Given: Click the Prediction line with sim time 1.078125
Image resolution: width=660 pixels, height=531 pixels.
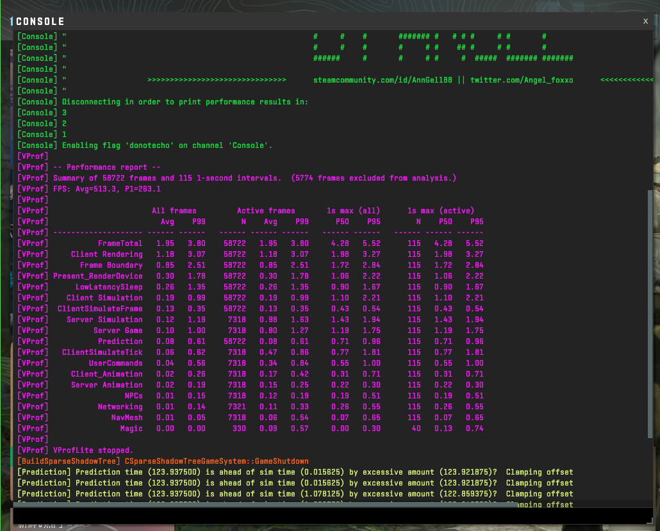Looking at the screenshot, I should point(295,494).
